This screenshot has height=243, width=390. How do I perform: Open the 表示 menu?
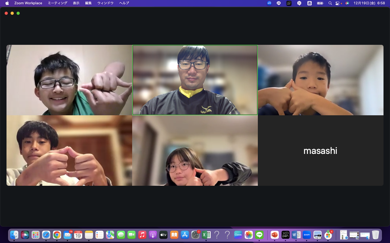(76, 3)
